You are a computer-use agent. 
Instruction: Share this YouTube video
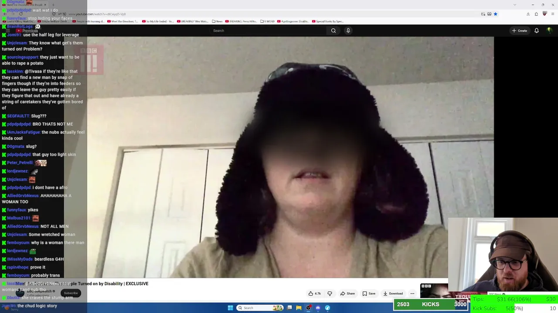347,293
